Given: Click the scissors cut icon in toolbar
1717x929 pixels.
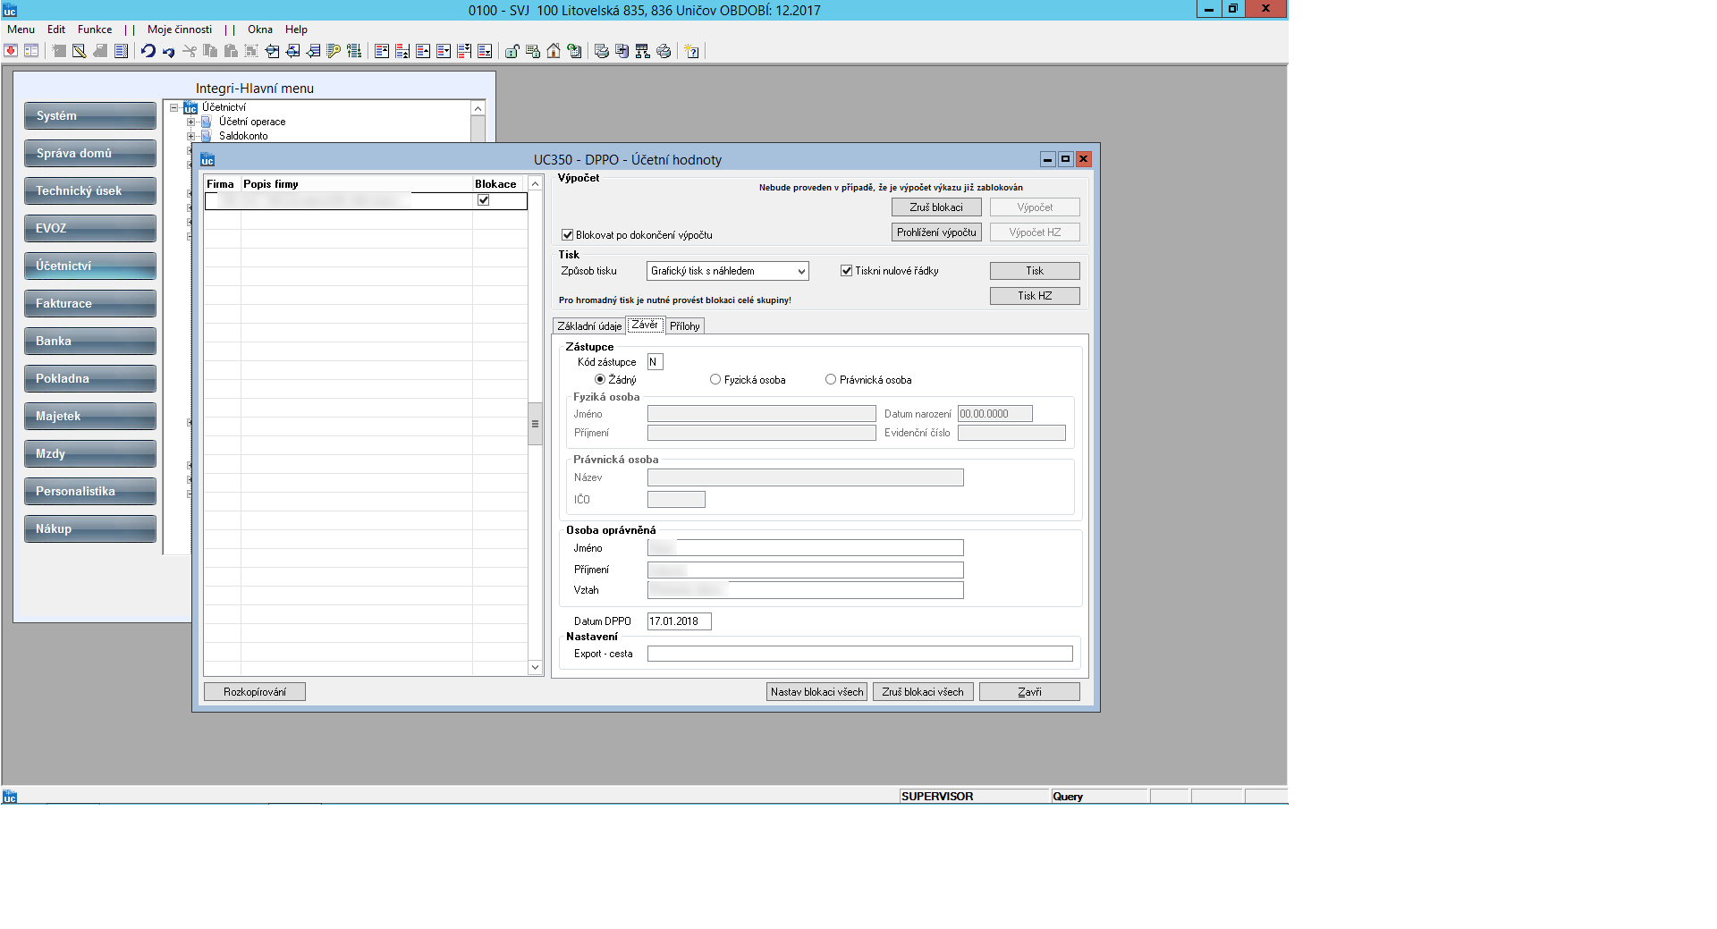Looking at the screenshot, I should (x=190, y=51).
